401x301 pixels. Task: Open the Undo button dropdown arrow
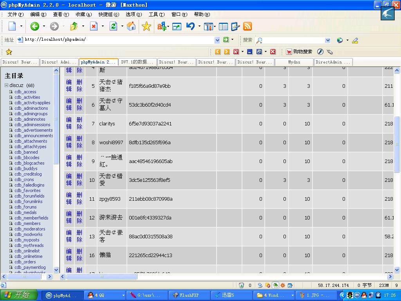[199, 26]
